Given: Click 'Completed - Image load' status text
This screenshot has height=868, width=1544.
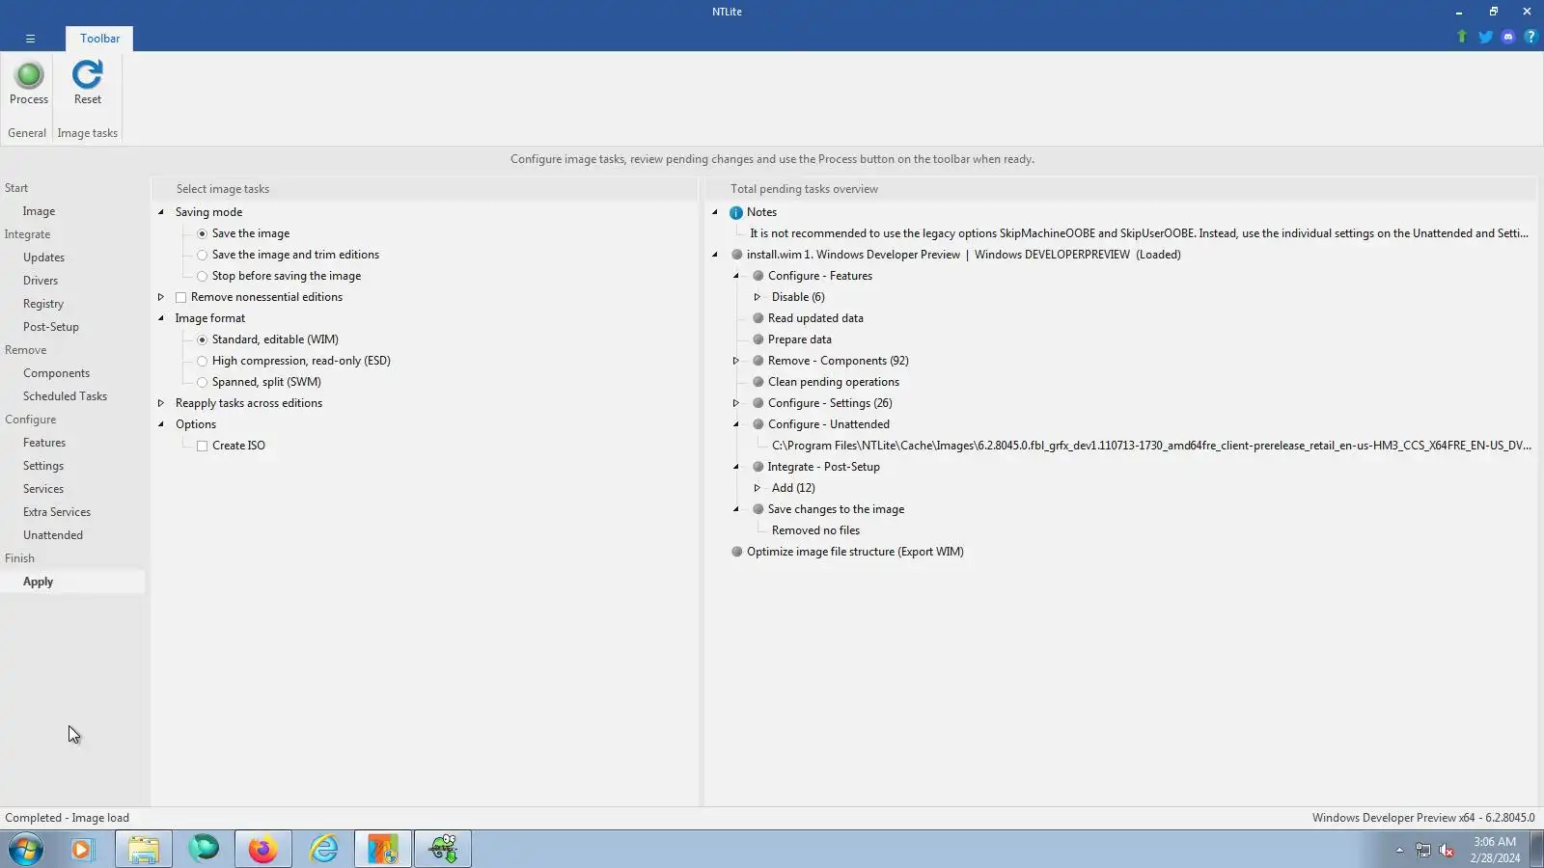Looking at the screenshot, I should coord(67,818).
